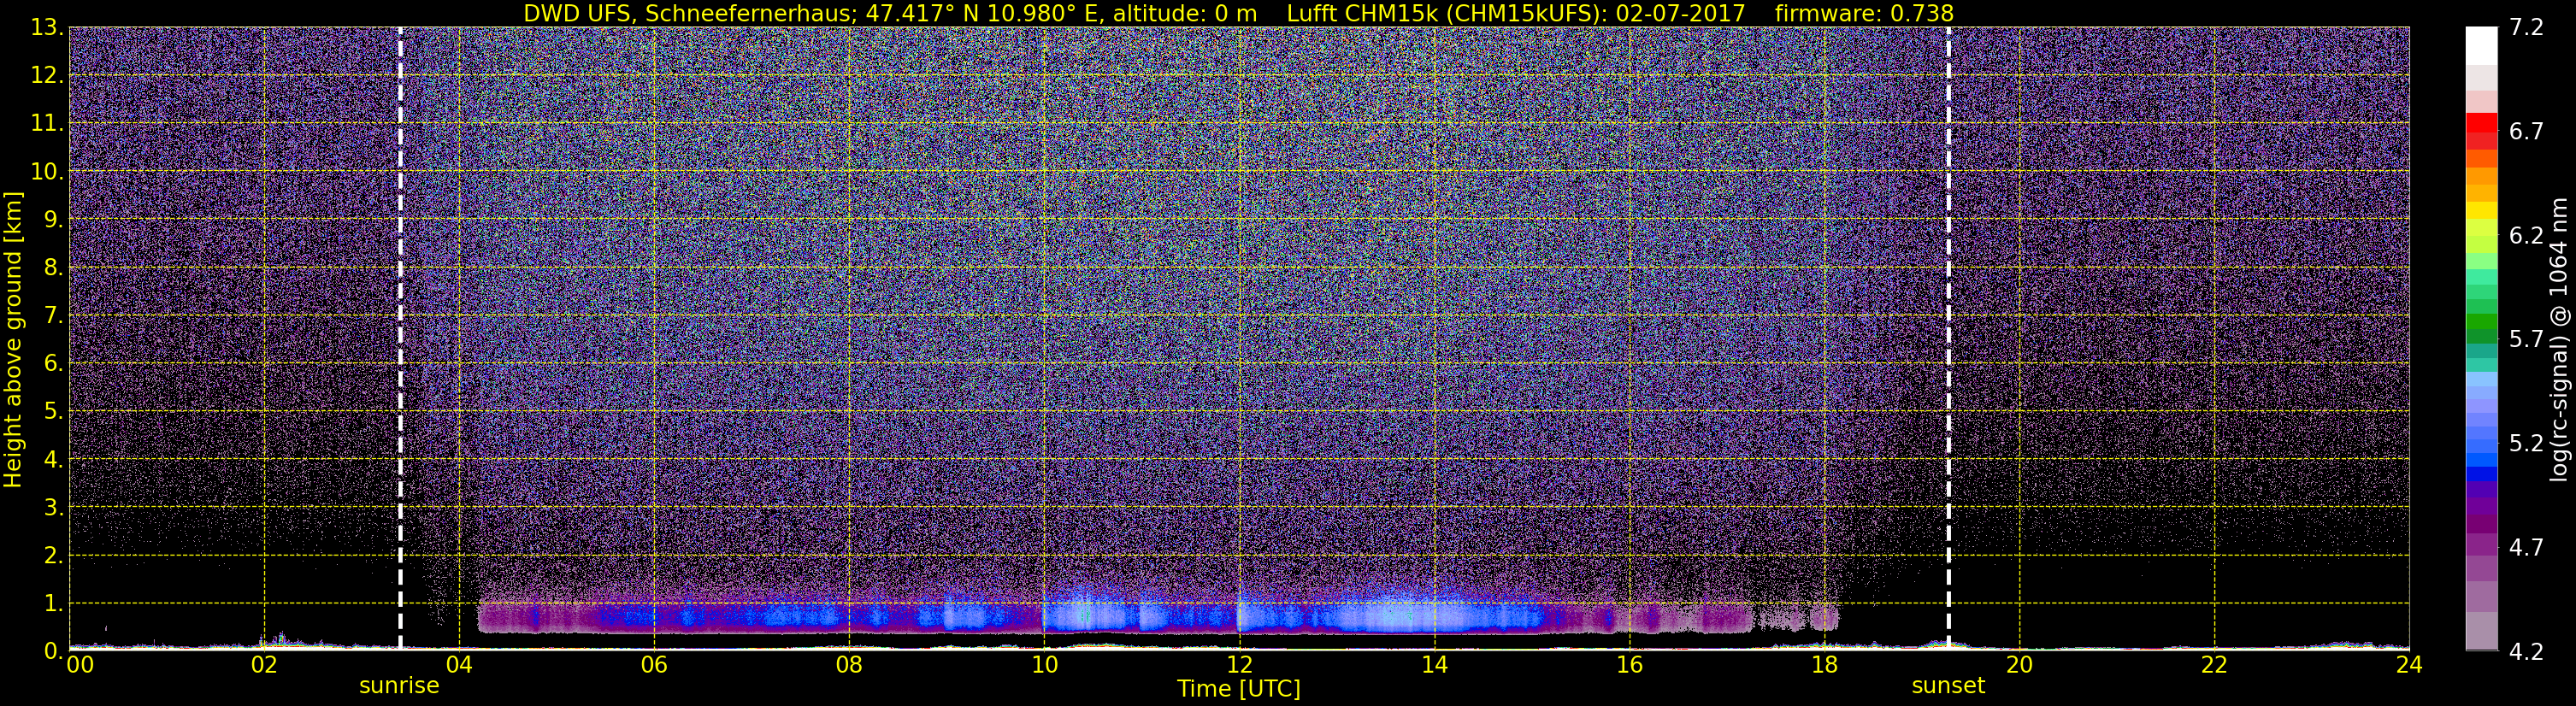2576x706 pixels.
Task: Click the dashed white sunset marker line
Action: coord(1949,339)
